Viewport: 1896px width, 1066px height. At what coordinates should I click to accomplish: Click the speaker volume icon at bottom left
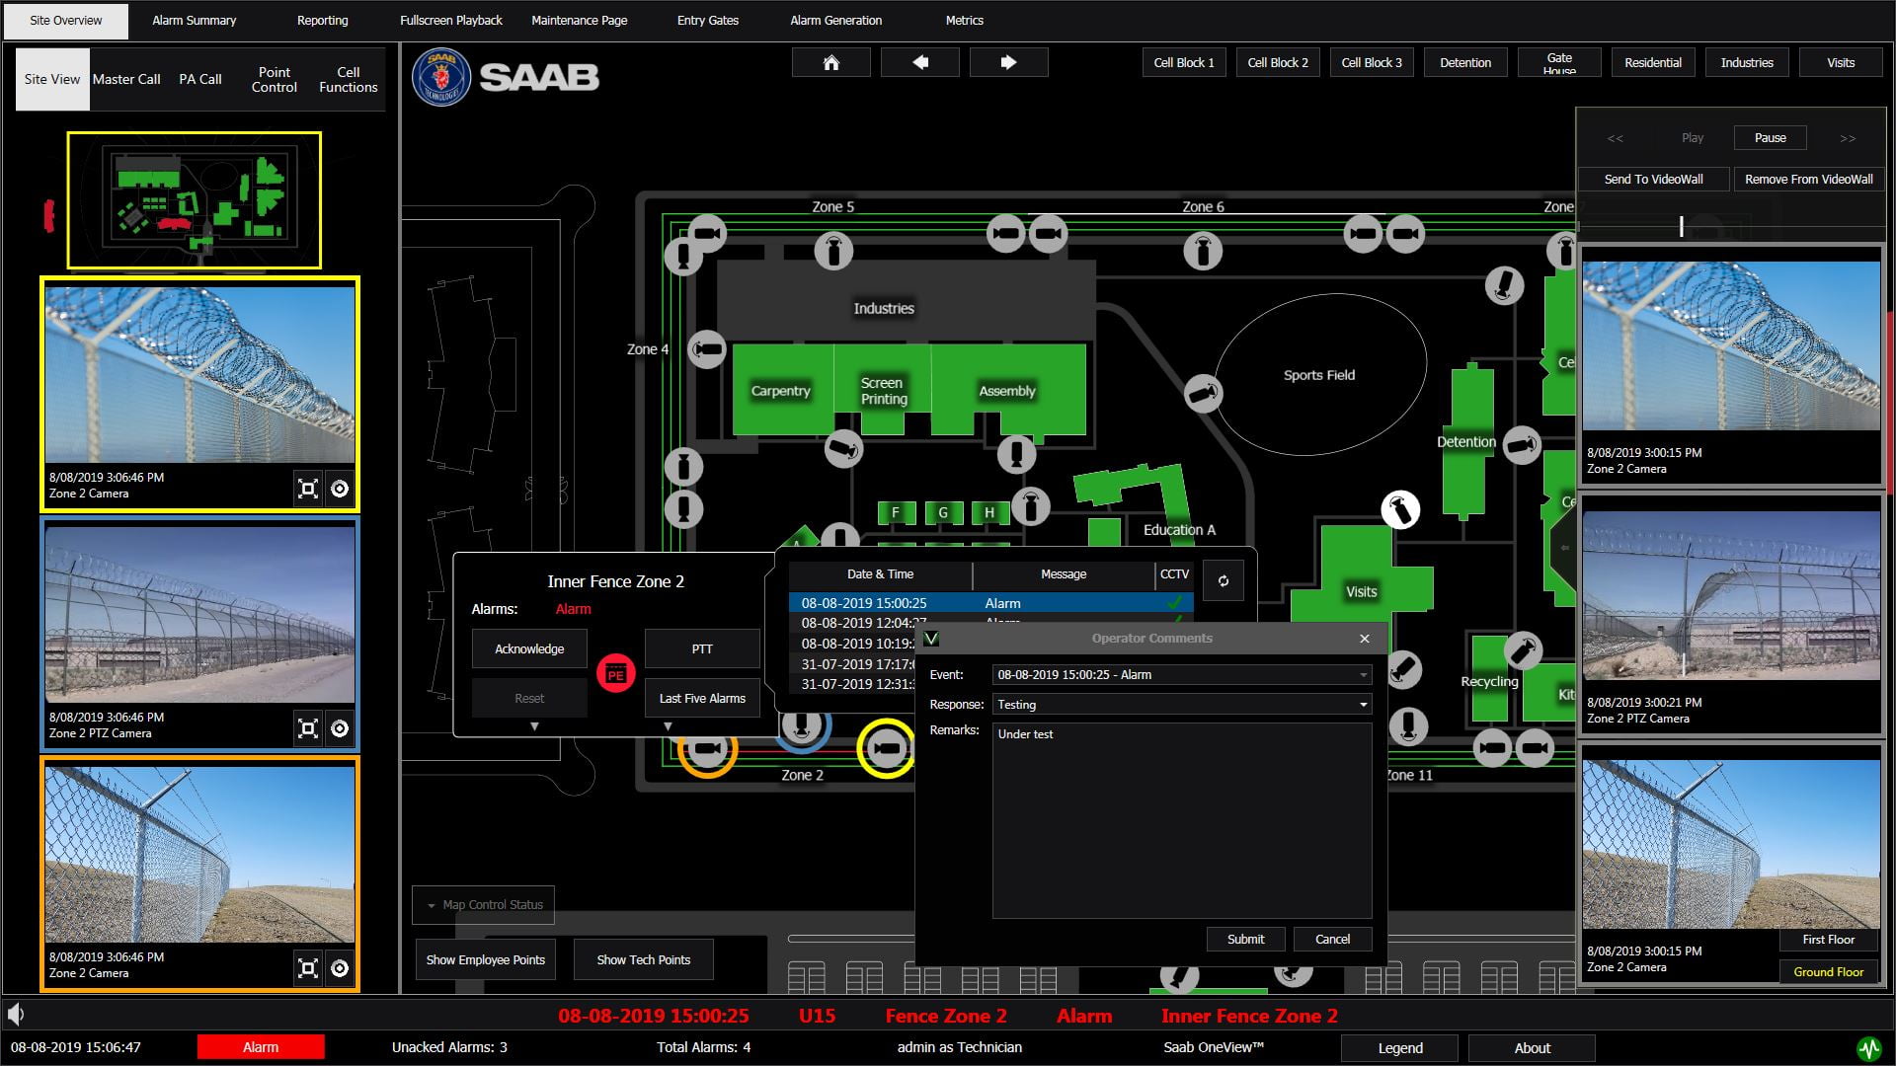pyautogui.click(x=16, y=1014)
